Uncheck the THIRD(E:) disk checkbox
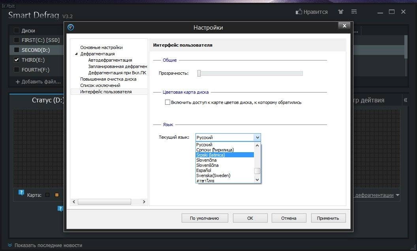This screenshot has height=251, width=417. point(17,60)
